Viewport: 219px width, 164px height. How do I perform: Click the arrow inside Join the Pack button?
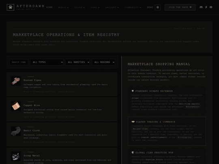(x=190, y=7)
